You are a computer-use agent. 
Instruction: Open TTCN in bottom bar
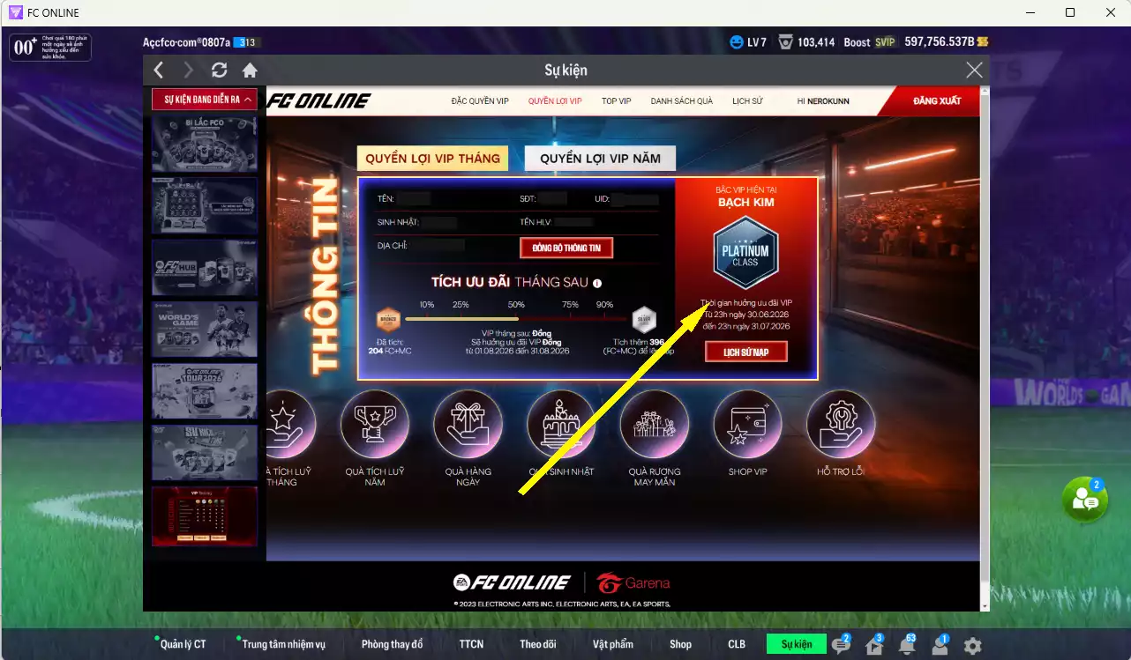[x=471, y=644]
